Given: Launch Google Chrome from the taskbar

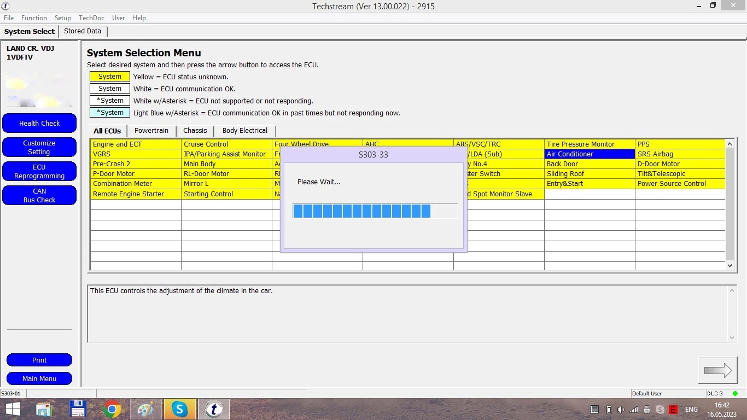Looking at the screenshot, I should tap(112, 409).
